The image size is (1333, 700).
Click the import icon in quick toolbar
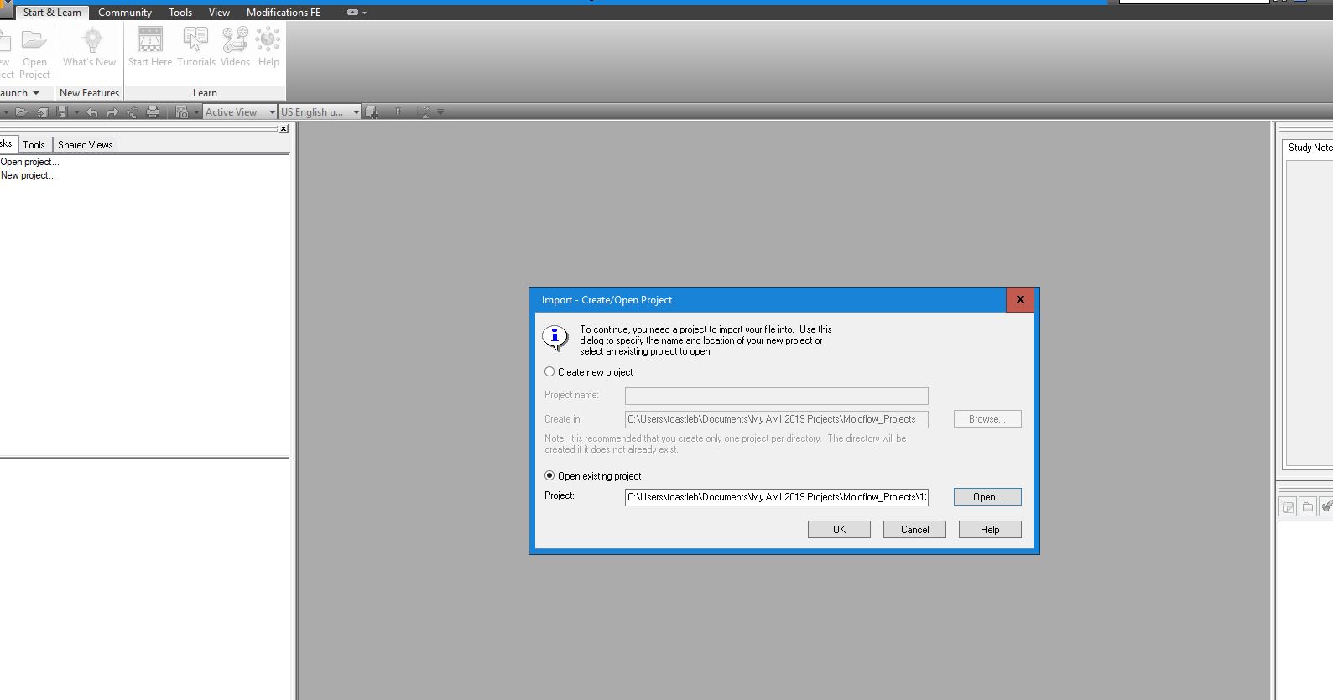(42, 111)
